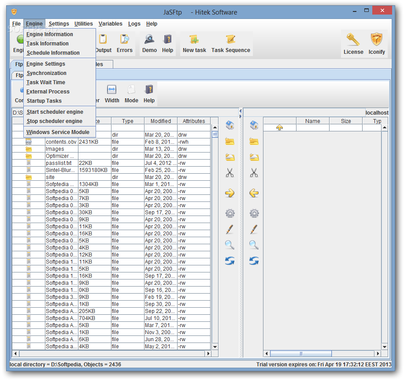Sort remote list by Name column
The width and height of the screenshot is (404, 380).
313,121
